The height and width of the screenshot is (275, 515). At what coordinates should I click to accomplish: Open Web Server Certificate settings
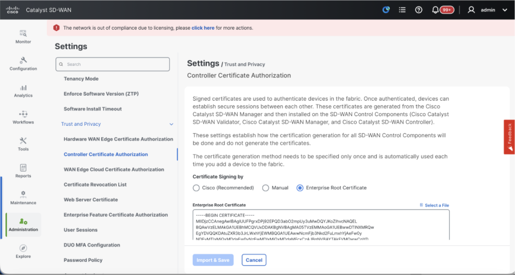click(x=90, y=200)
